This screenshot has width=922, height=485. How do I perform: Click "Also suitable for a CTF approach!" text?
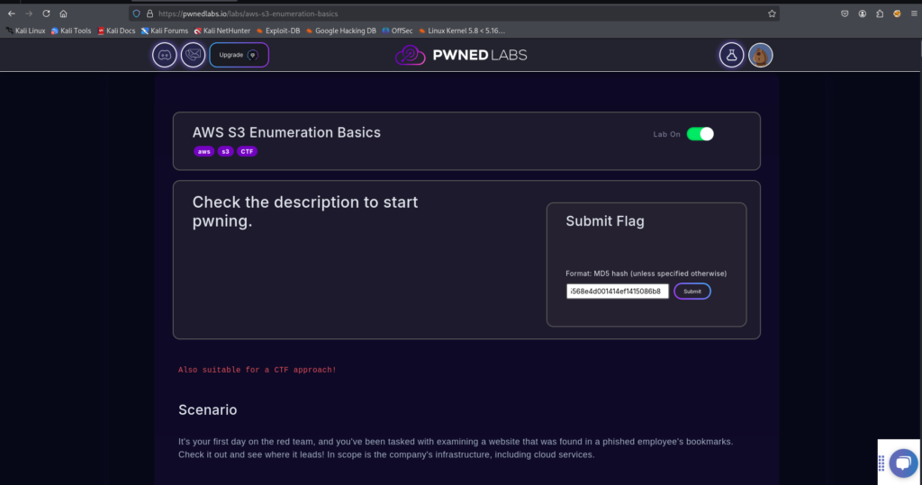(x=258, y=370)
